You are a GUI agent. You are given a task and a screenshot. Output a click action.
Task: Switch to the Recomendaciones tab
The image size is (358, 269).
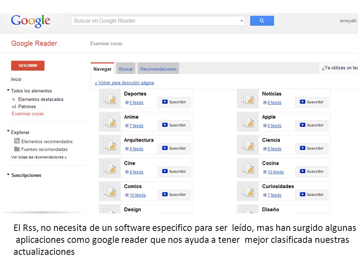[x=158, y=69]
